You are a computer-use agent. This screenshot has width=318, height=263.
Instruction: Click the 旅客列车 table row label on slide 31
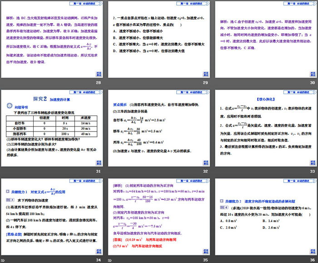20,134
